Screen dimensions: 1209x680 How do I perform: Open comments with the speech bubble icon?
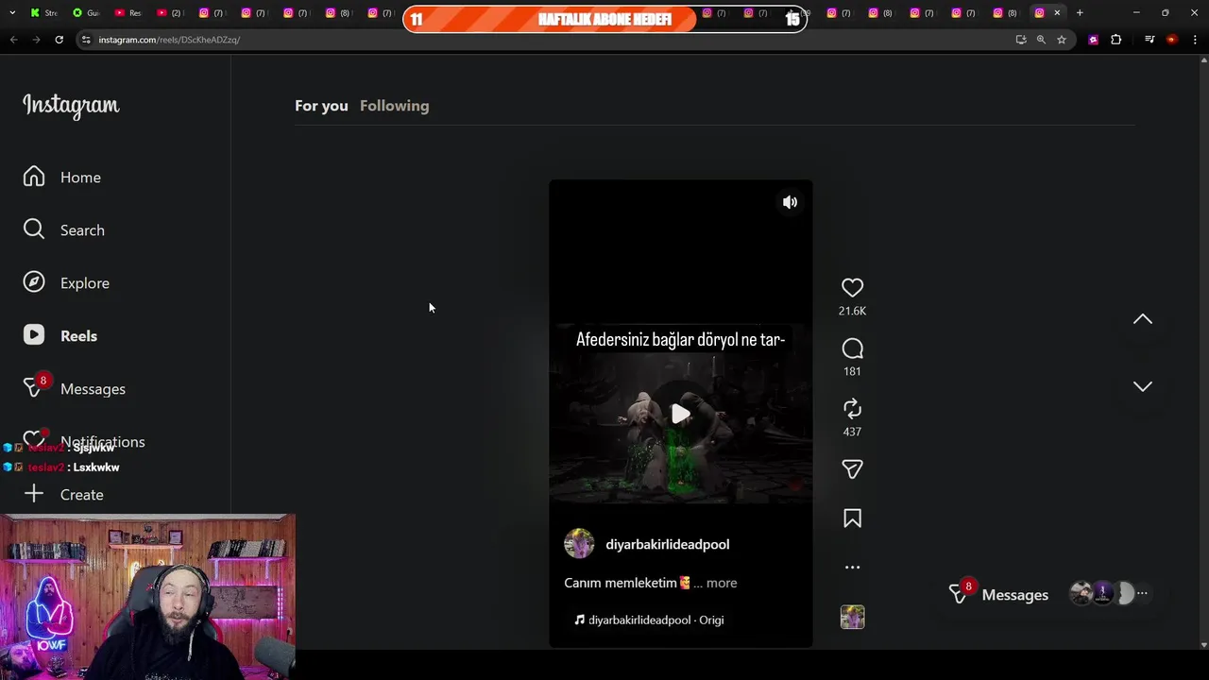click(x=852, y=348)
